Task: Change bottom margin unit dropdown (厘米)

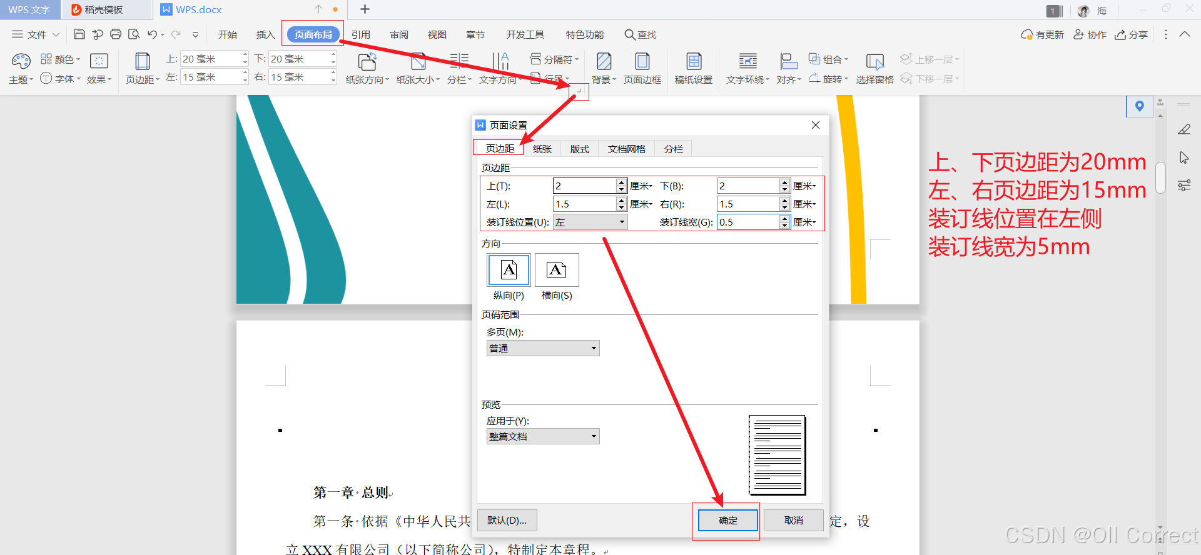Action: (x=805, y=186)
